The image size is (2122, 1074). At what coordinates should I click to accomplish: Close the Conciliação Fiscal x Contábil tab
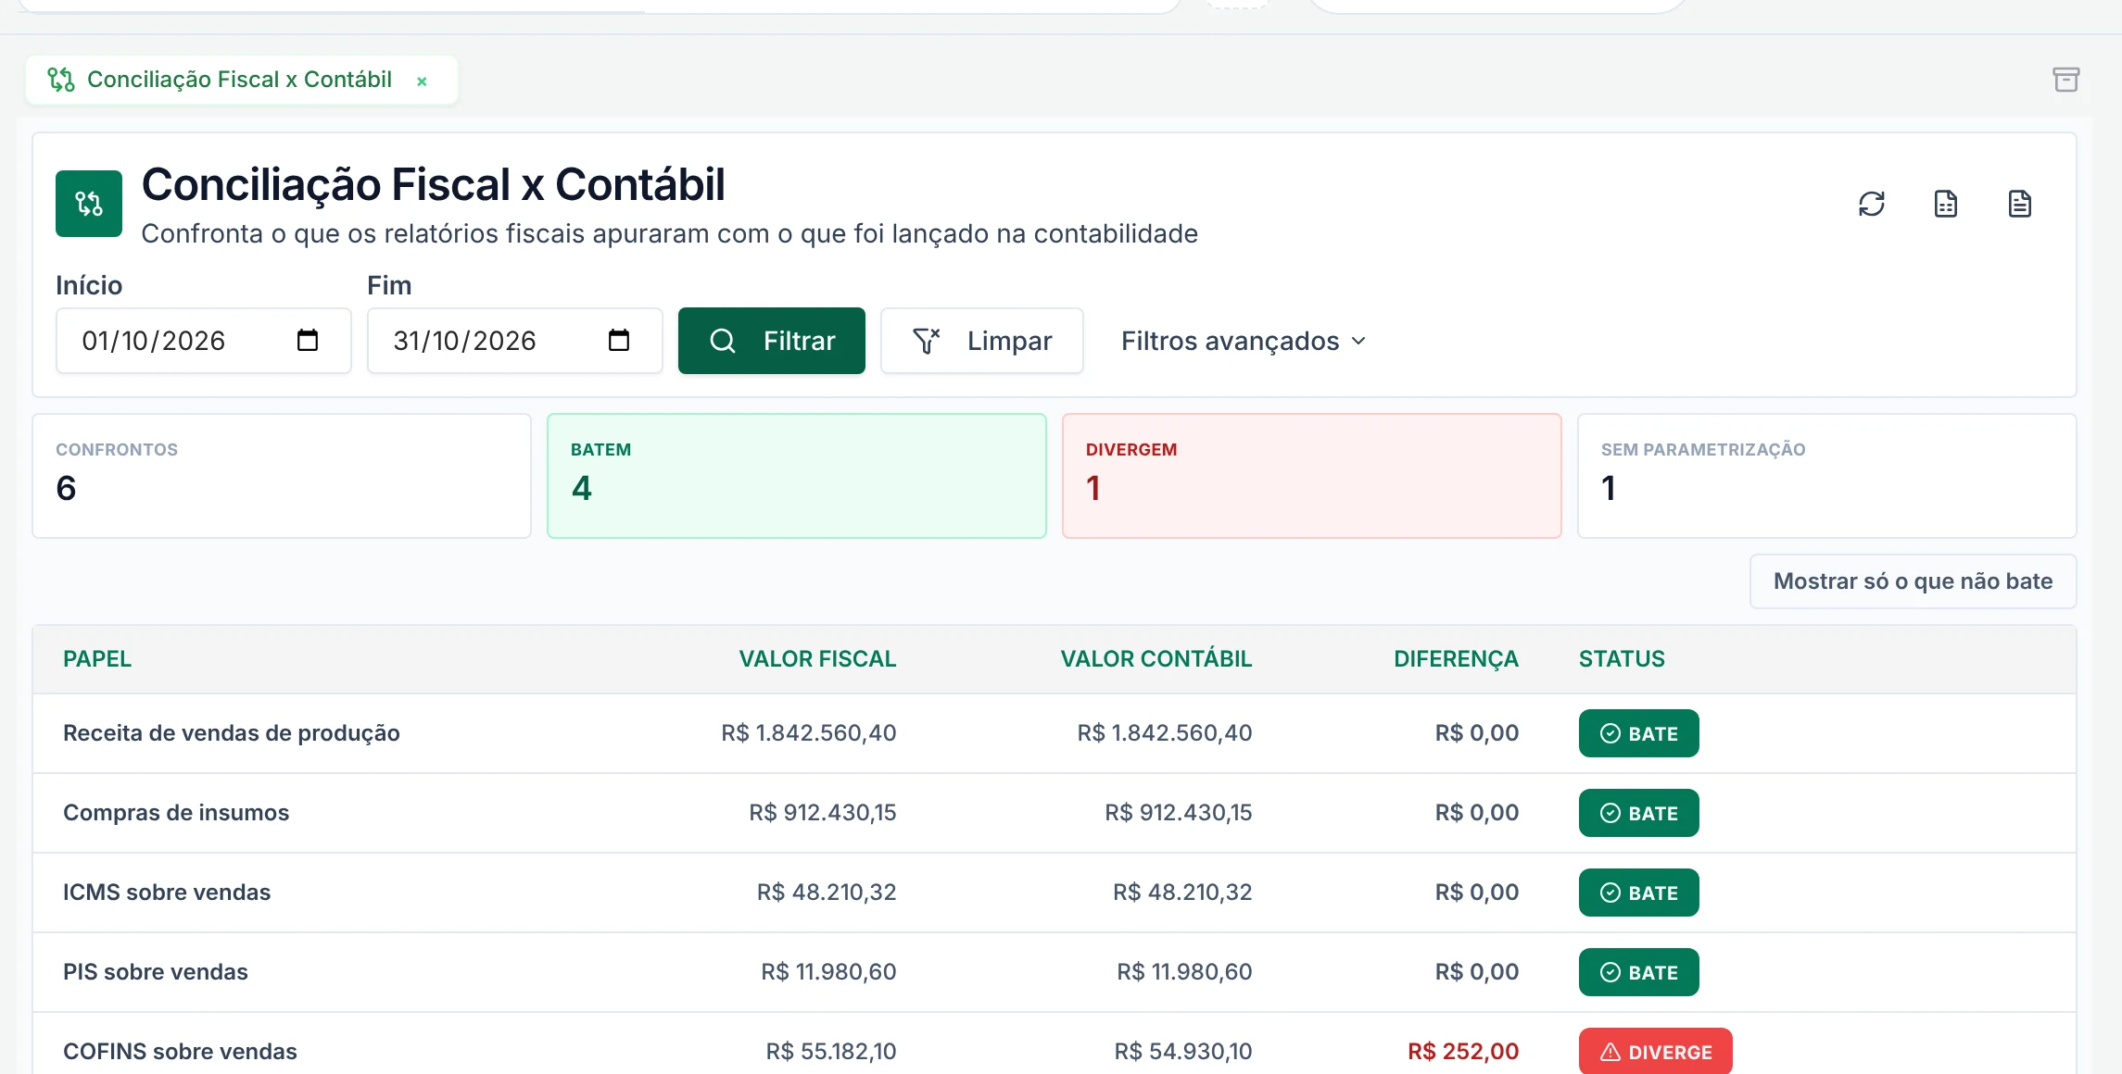[422, 81]
